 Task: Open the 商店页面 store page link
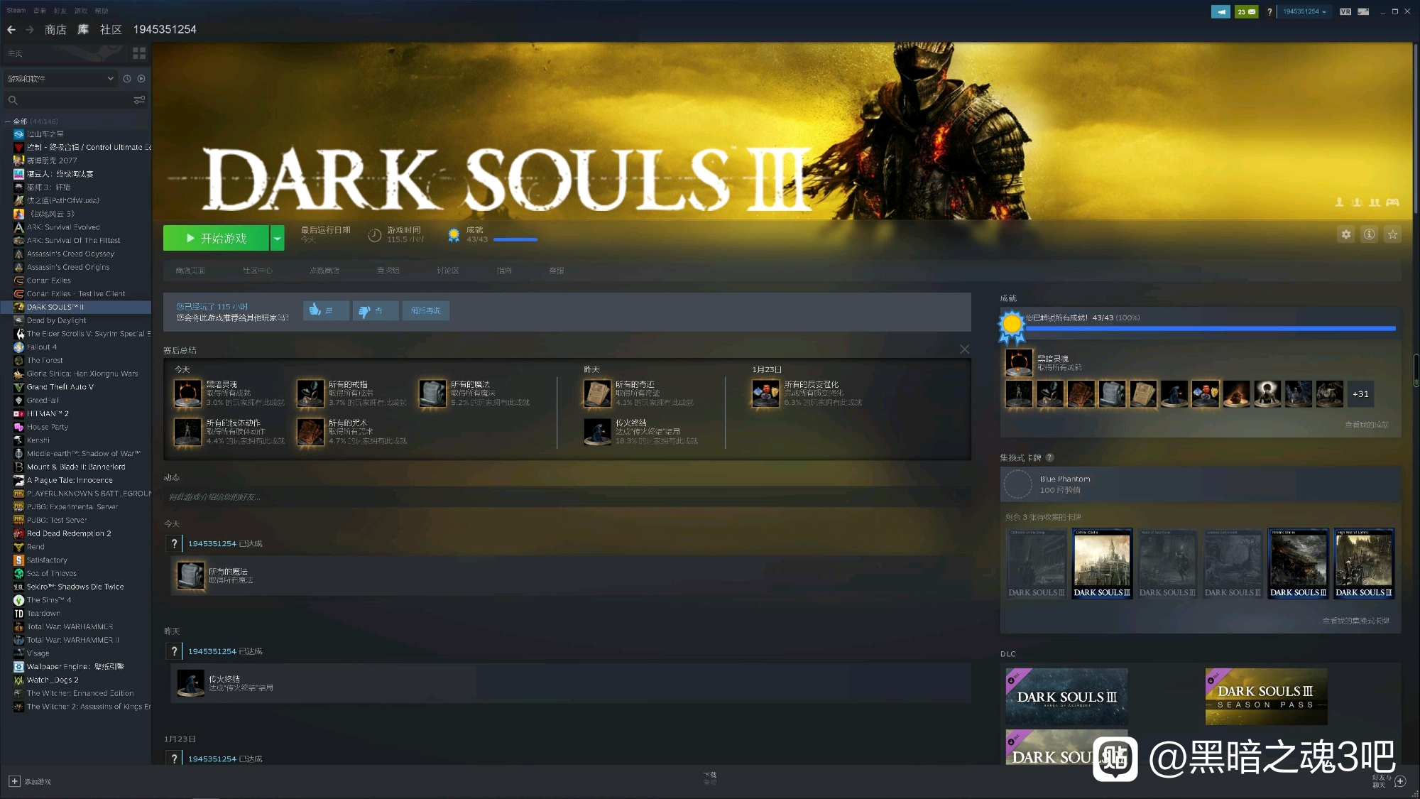tap(190, 271)
